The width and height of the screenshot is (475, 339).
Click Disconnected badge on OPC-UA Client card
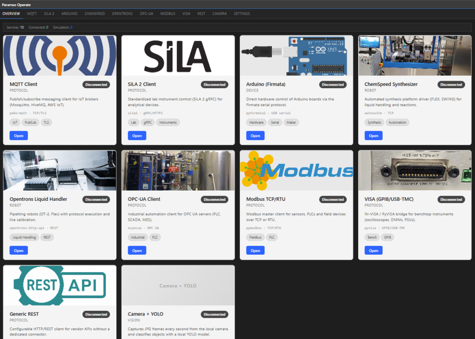tap(214, 199)
